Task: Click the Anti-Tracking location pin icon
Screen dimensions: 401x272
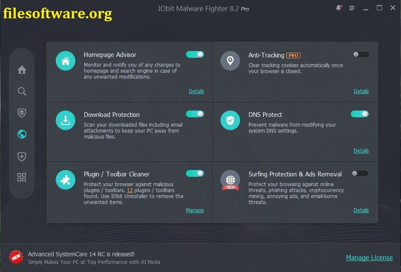Action: (x=230, y=61)
